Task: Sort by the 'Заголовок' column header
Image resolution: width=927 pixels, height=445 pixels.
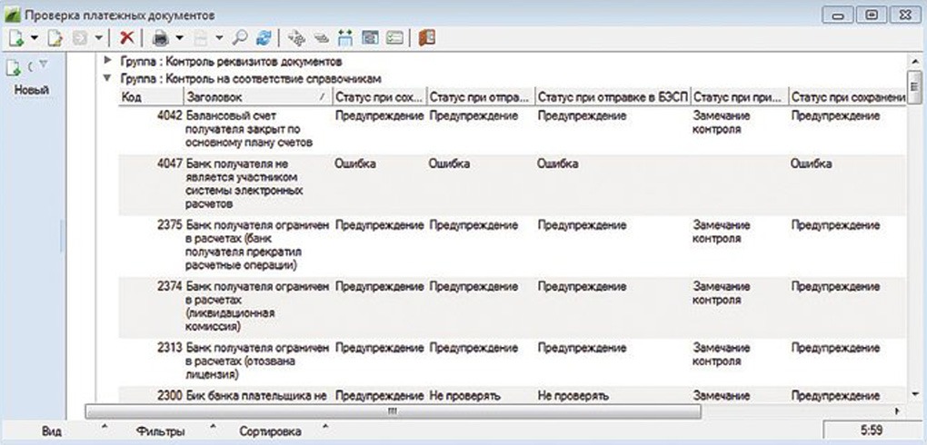Action: 254,96
